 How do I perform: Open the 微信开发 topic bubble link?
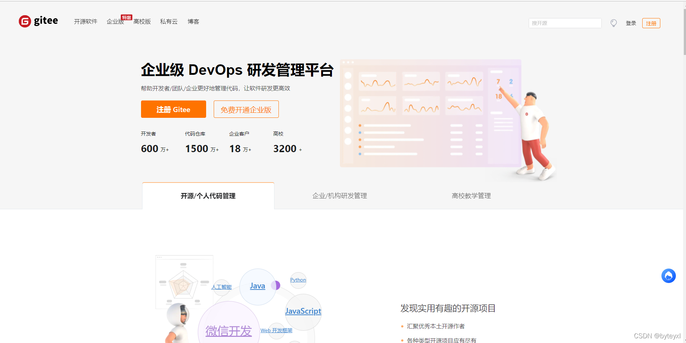pos(229,331)
